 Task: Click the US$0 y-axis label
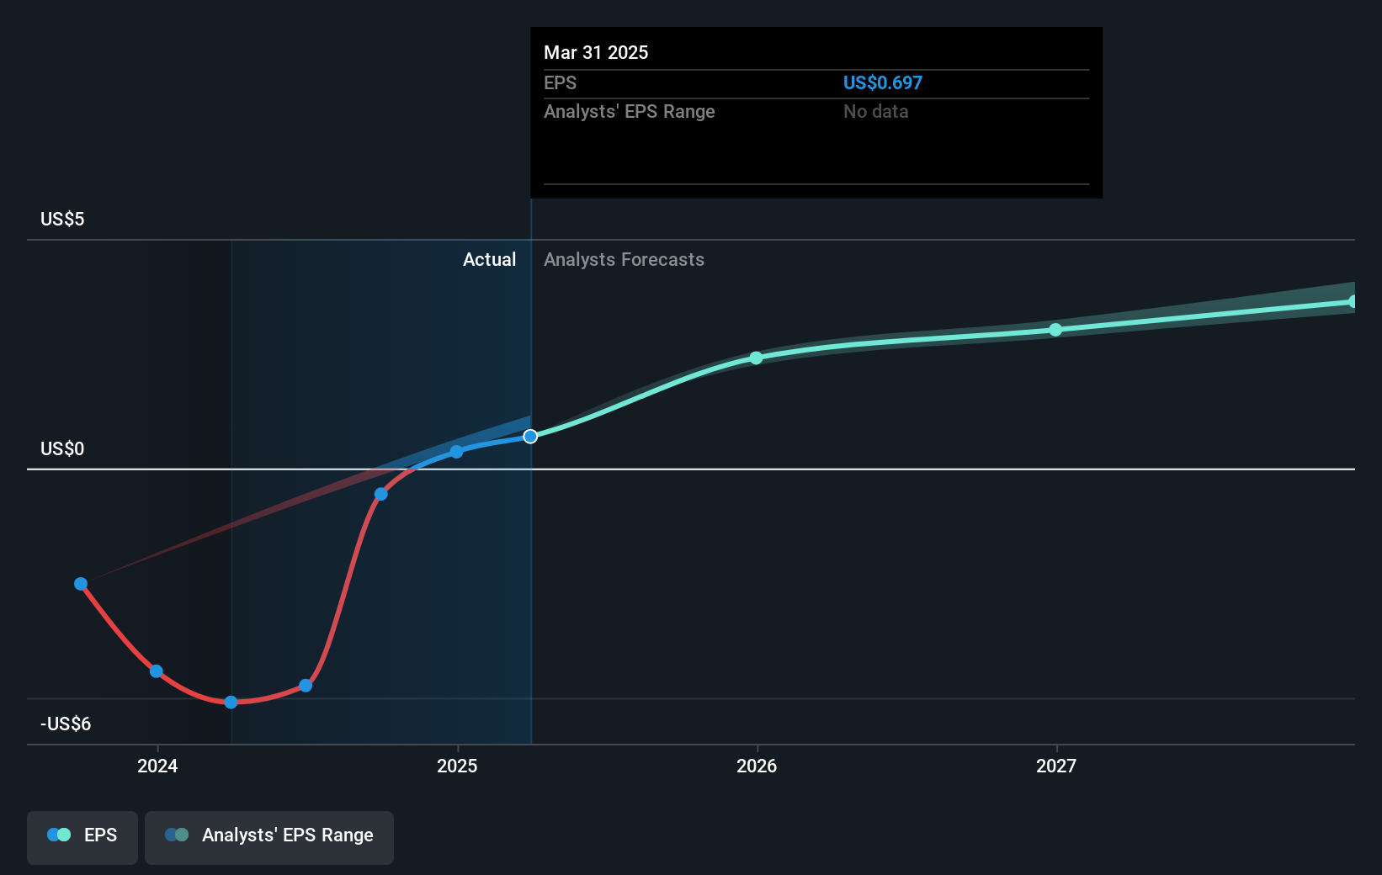coord(62,448)
